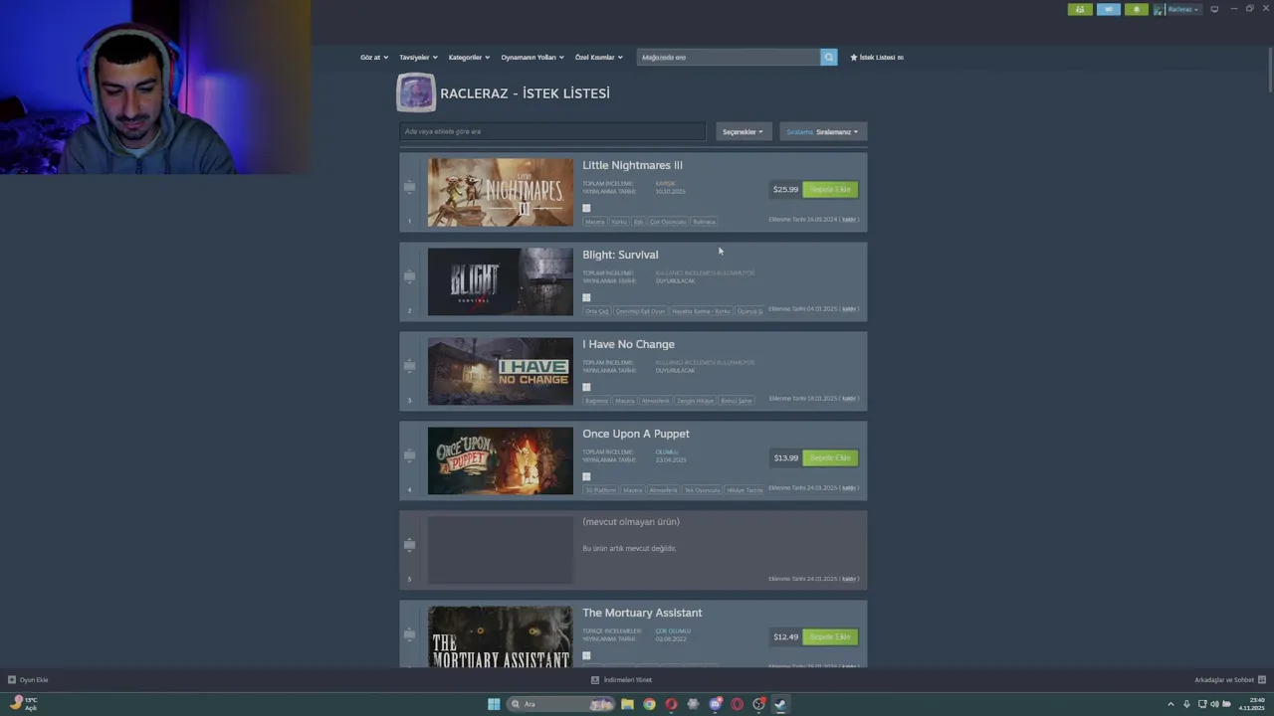Click the I Have No Change capsule image
This screenshot has width=1274, height=716.
(501, 371)
